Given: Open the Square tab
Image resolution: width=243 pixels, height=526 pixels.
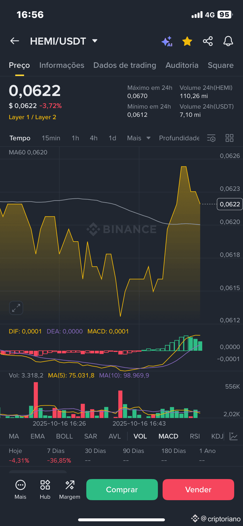Looking at the screenshot, I should (x=221, y=65).
